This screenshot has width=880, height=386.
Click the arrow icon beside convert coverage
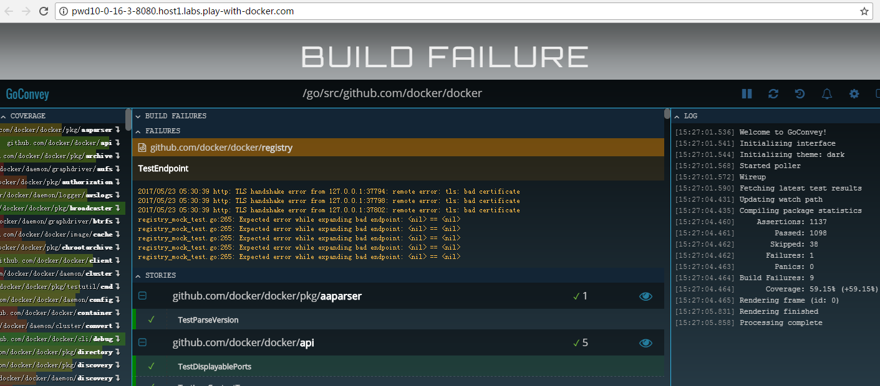[117, 326]
